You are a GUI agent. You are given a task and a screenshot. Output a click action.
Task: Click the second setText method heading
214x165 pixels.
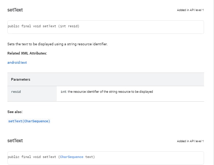[15, 141]
